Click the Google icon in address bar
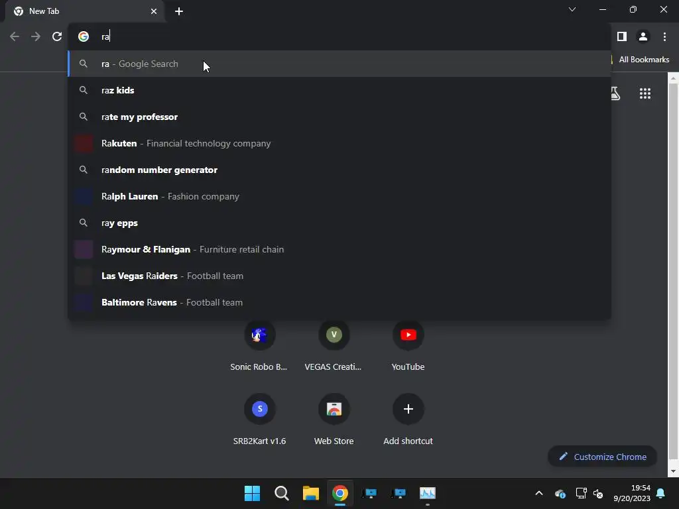The width and height of the screenshot is (679, 509). [84, 37]
